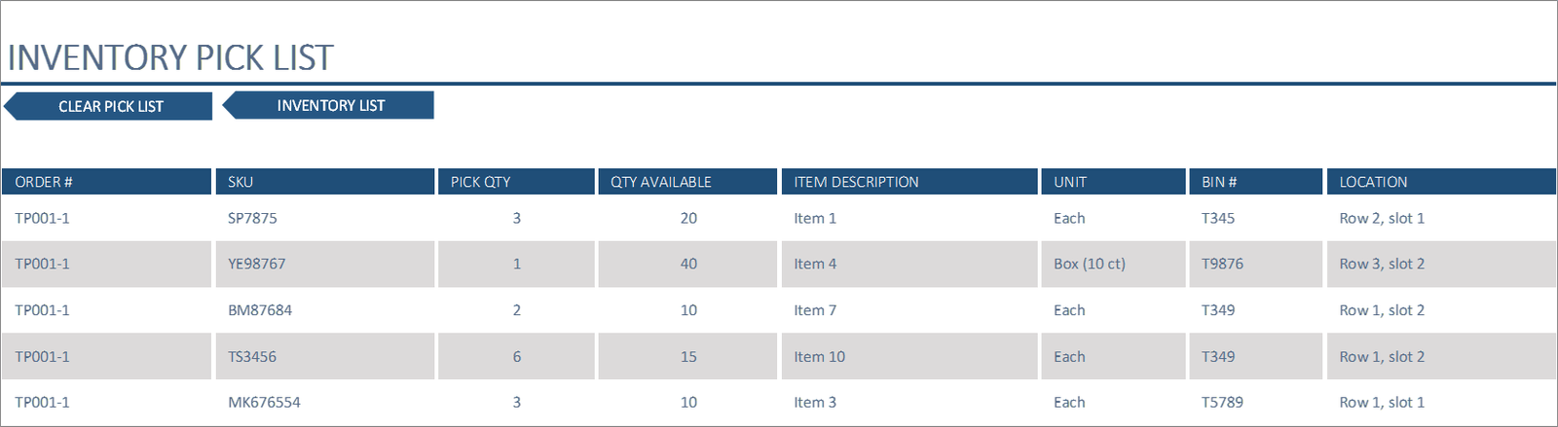Viewport: 1558px width, 427px height.
Task: Select the SKU cell SP7875
Action: pyautogui.click(x=325, y=218)
